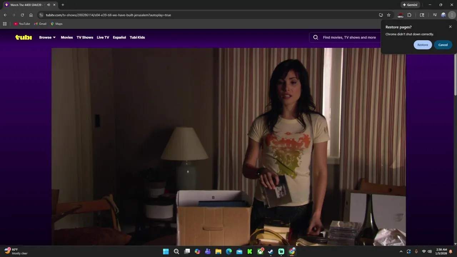
Task: Click the video player to pause playback
Action: (x=228, y=146)
